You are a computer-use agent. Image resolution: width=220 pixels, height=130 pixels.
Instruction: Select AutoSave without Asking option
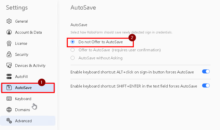tap(73, 58)
